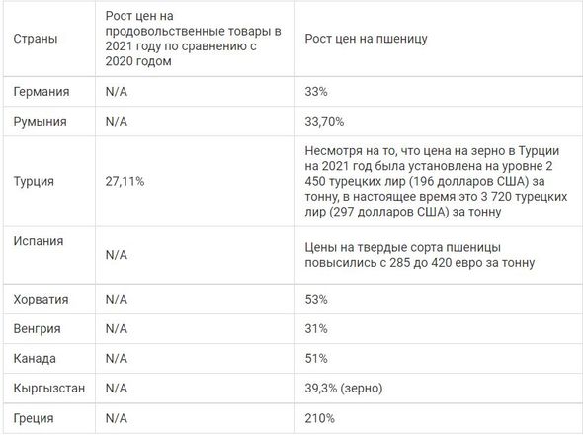Select the 'Рост цен на пшеницу' header
The height and width of the screenshot is (435, 583).
(x=366, y=39)
